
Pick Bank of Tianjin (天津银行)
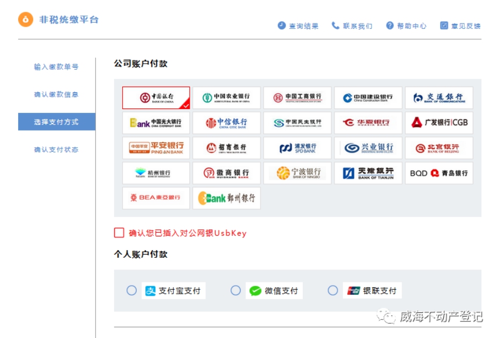click(x=368, y=173)
